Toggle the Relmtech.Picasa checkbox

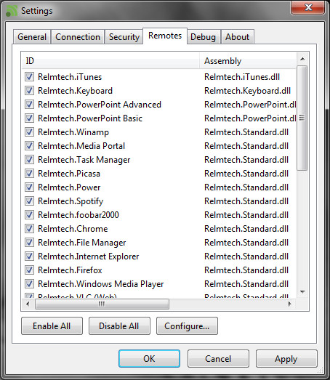coord(29,174)
